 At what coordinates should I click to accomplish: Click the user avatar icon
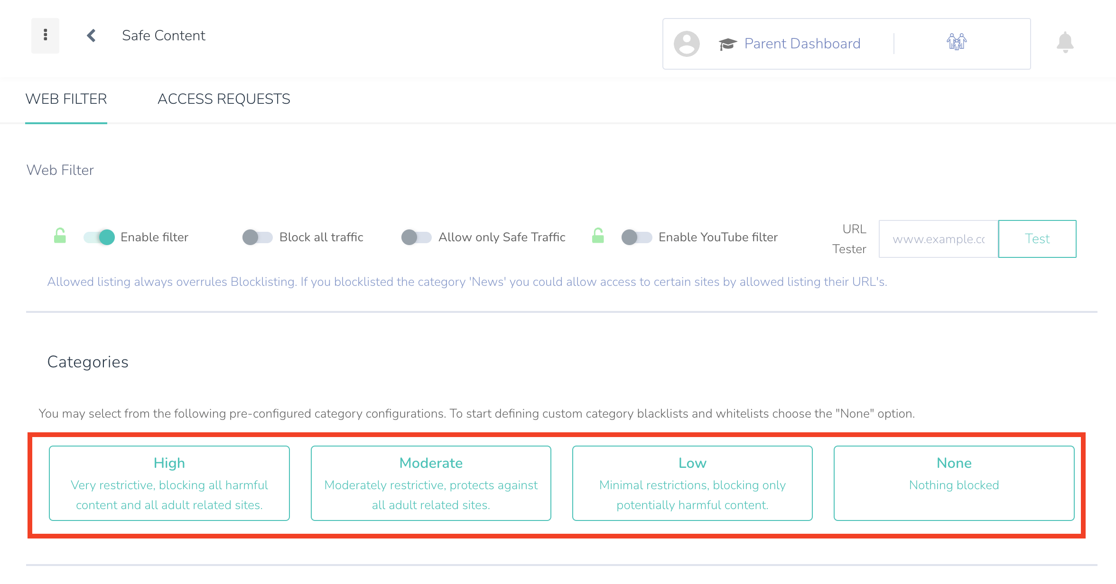click(x=687, y=44)
